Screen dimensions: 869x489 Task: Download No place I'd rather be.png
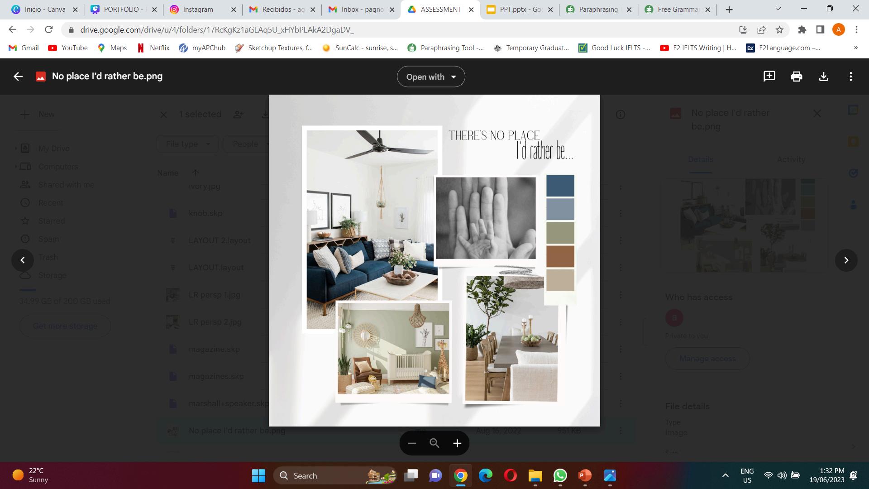coord(823,77)
